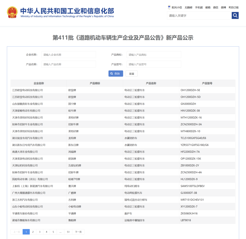Focus the 产品型号 input field
246x239 pixels.
tap(154, 64)
